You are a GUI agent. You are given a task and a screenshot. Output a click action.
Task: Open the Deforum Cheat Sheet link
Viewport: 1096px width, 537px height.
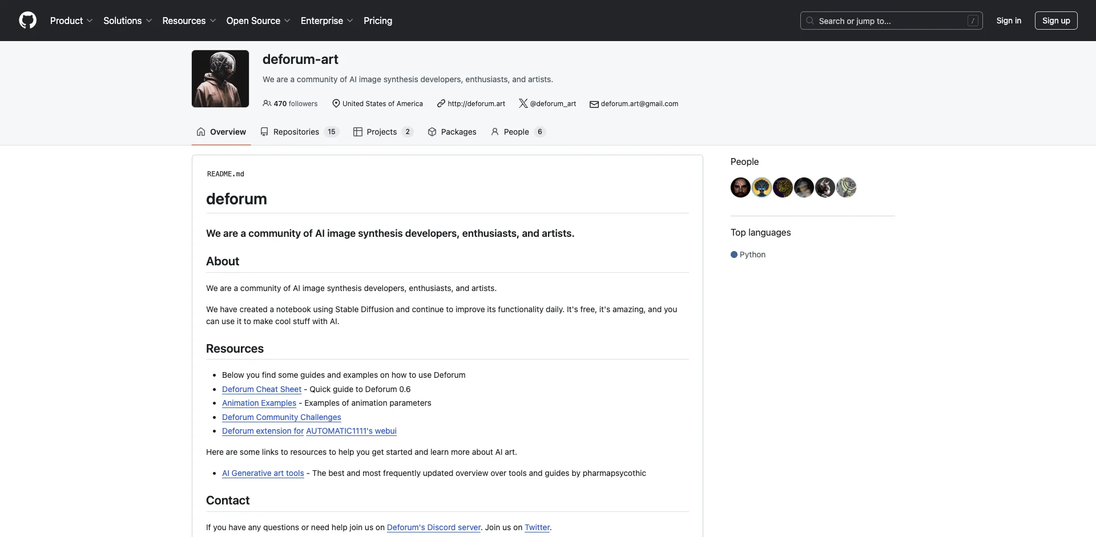point(261,389)
